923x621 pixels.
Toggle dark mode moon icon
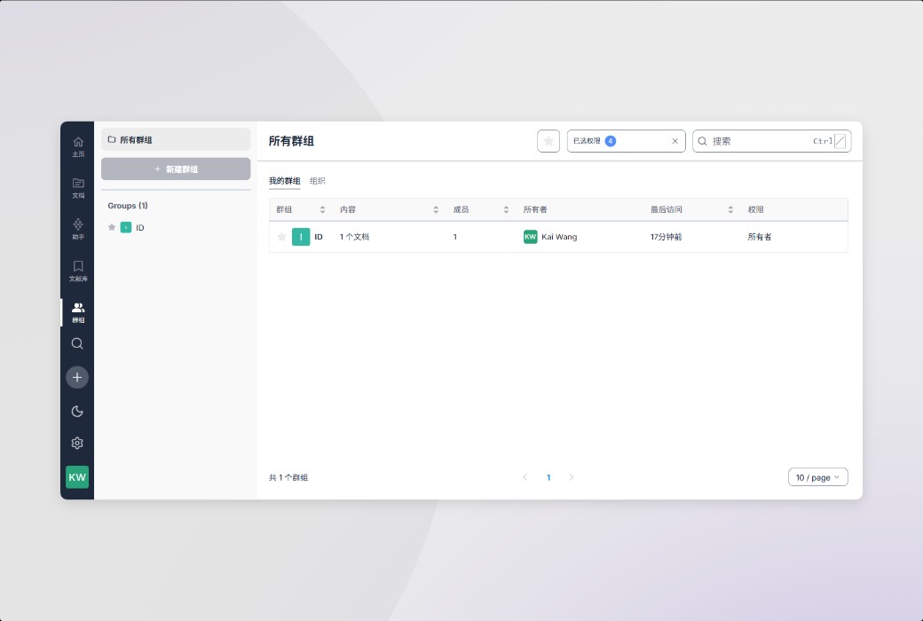point(77,412)
